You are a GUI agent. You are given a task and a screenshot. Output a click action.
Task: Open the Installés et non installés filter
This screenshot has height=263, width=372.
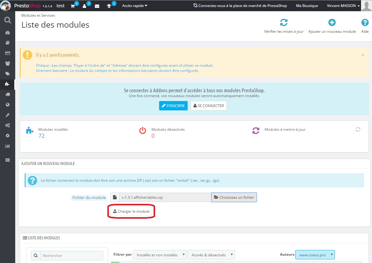(x=160, y=255)
